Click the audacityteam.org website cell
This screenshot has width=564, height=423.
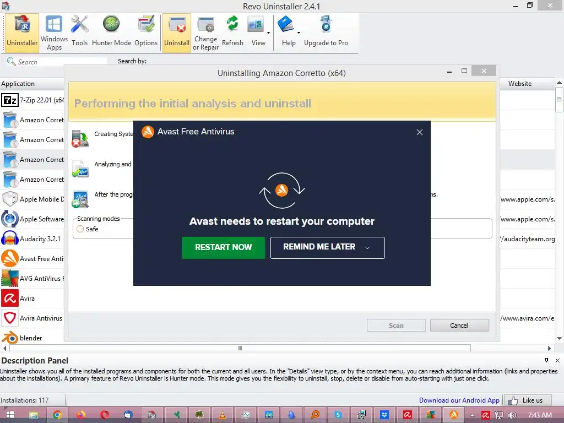tap(528, 239)
